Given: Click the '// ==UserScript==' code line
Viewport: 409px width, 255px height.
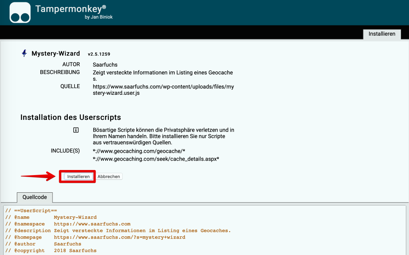Looking at the screenshot, I should pyautogui.click(x=31, y=211).
